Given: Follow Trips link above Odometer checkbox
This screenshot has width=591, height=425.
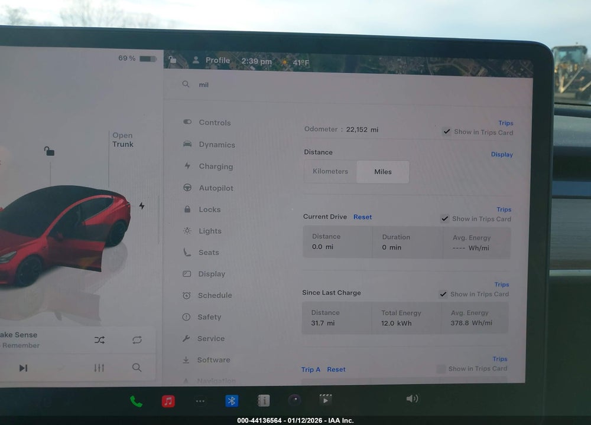Looking at the screenshot, I should tap(506, 123).
